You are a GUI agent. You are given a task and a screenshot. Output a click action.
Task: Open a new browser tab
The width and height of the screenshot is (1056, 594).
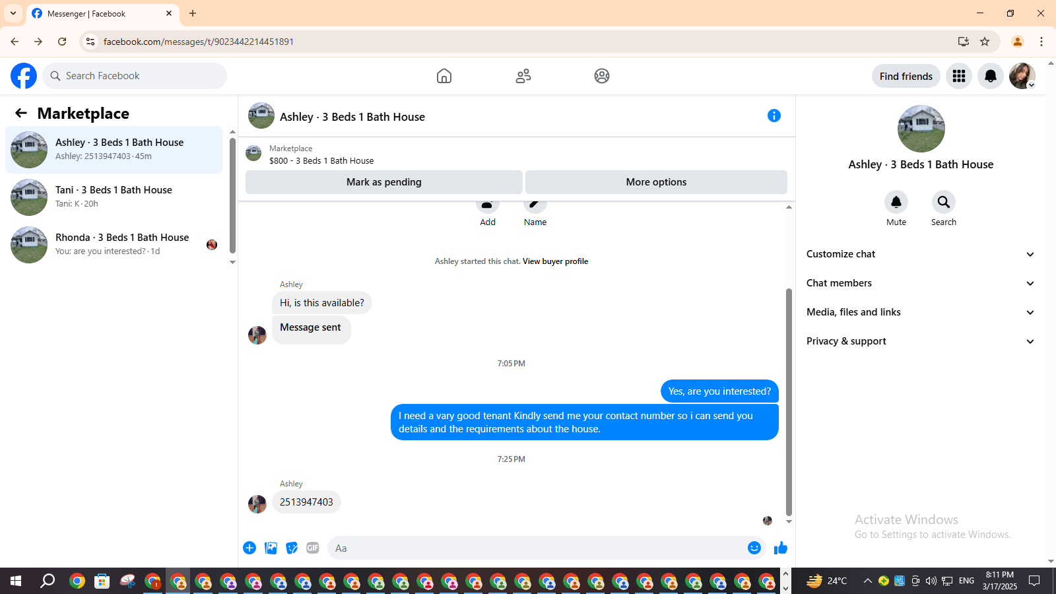[193, 13]
